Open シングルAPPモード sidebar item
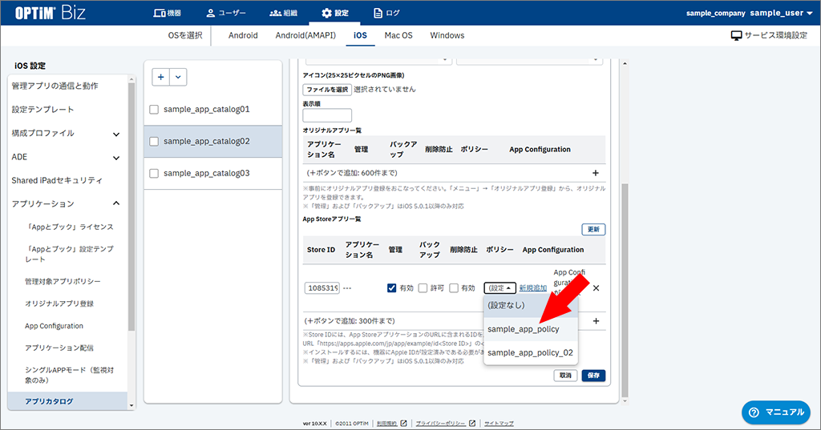The height and width of the screenshot is (430, 821). [x=69, y=375]
